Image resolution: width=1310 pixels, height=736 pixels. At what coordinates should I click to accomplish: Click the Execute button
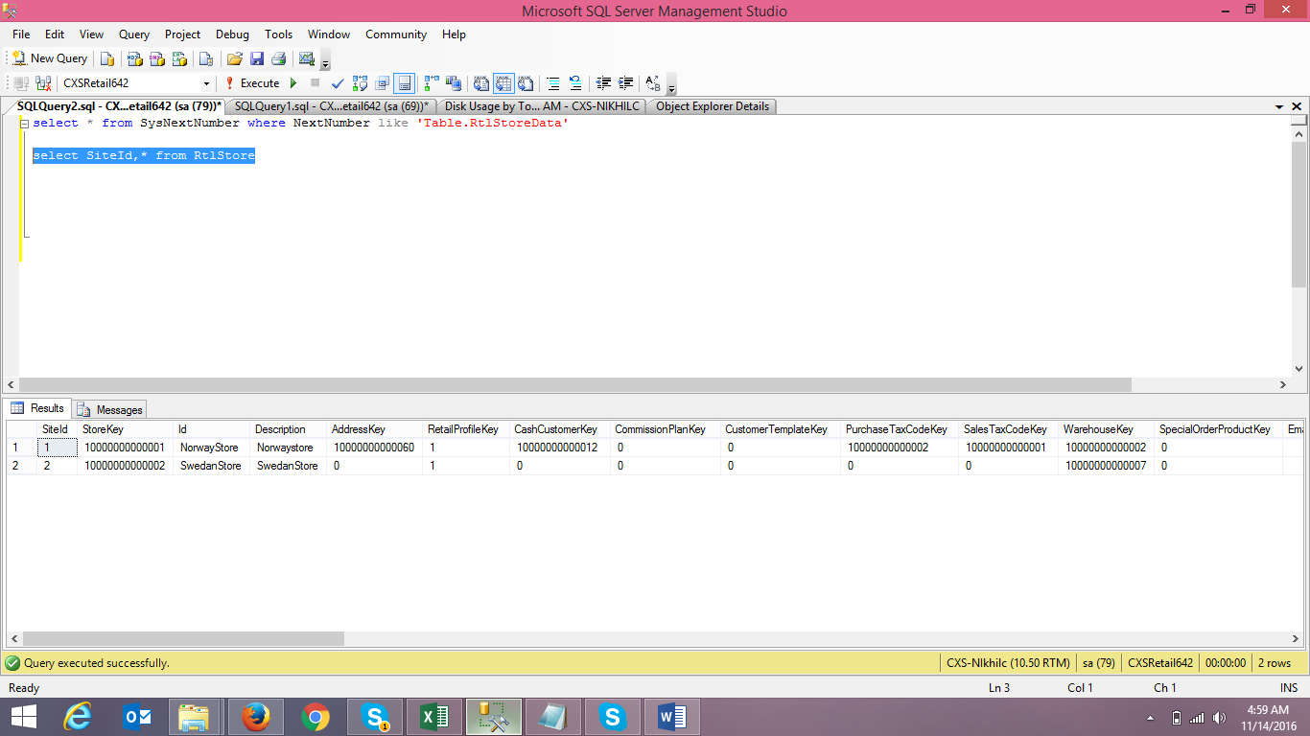252,83
